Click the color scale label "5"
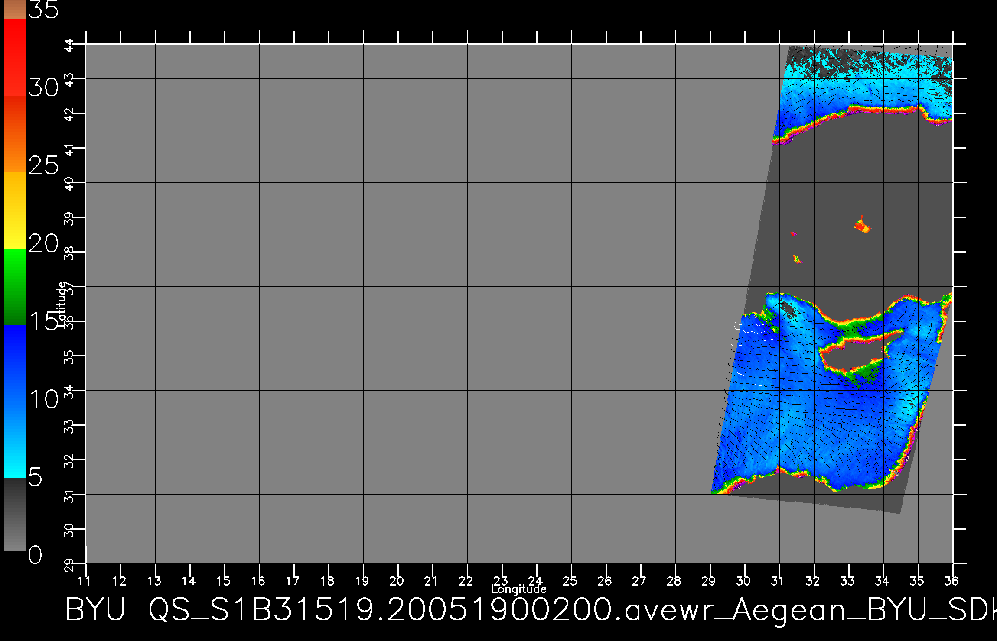Screen dimensions: 997x641 point(36,477)
